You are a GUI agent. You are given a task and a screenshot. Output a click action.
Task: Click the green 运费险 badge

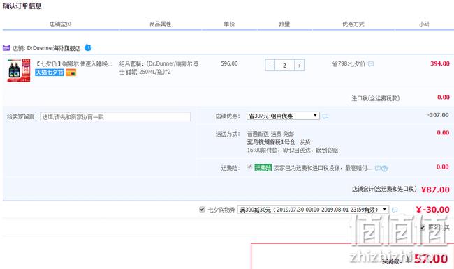pos(263,167)
